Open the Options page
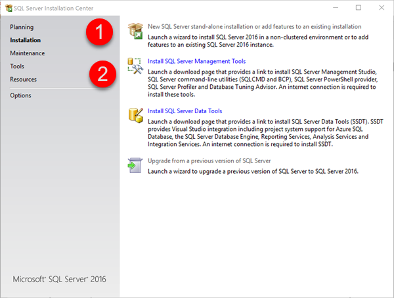The image size is (394, 298). (20, 95)
